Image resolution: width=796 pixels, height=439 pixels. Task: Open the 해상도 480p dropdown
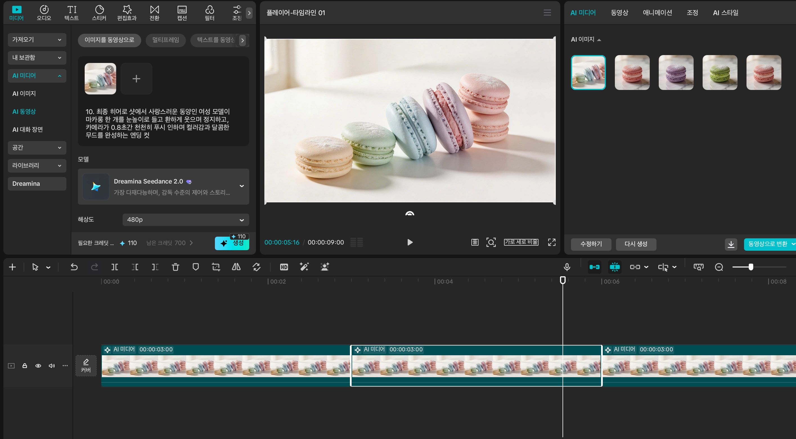click(185, 220)
